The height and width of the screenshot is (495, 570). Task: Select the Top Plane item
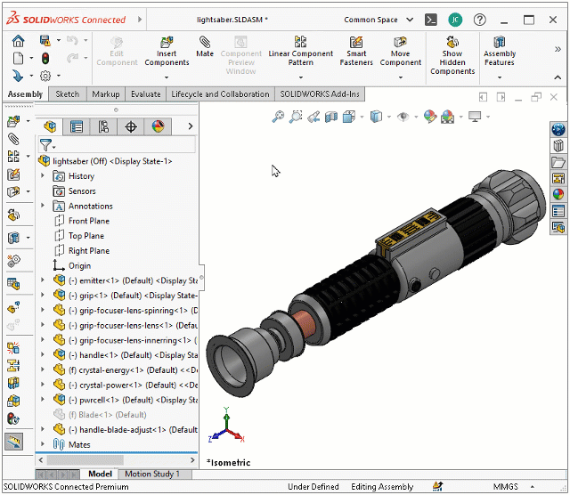[86, 236]
